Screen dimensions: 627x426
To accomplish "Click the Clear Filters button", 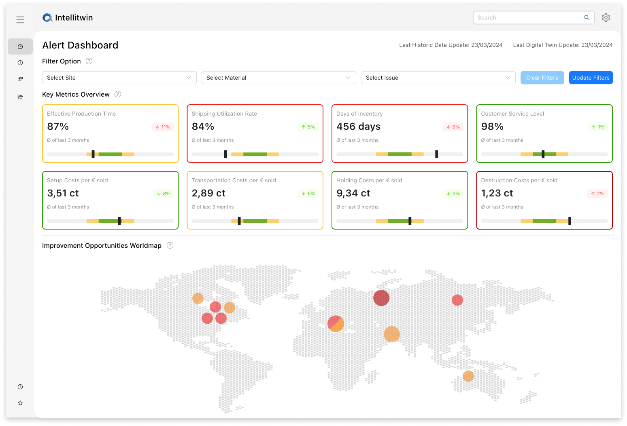I will tap(542, 78).
